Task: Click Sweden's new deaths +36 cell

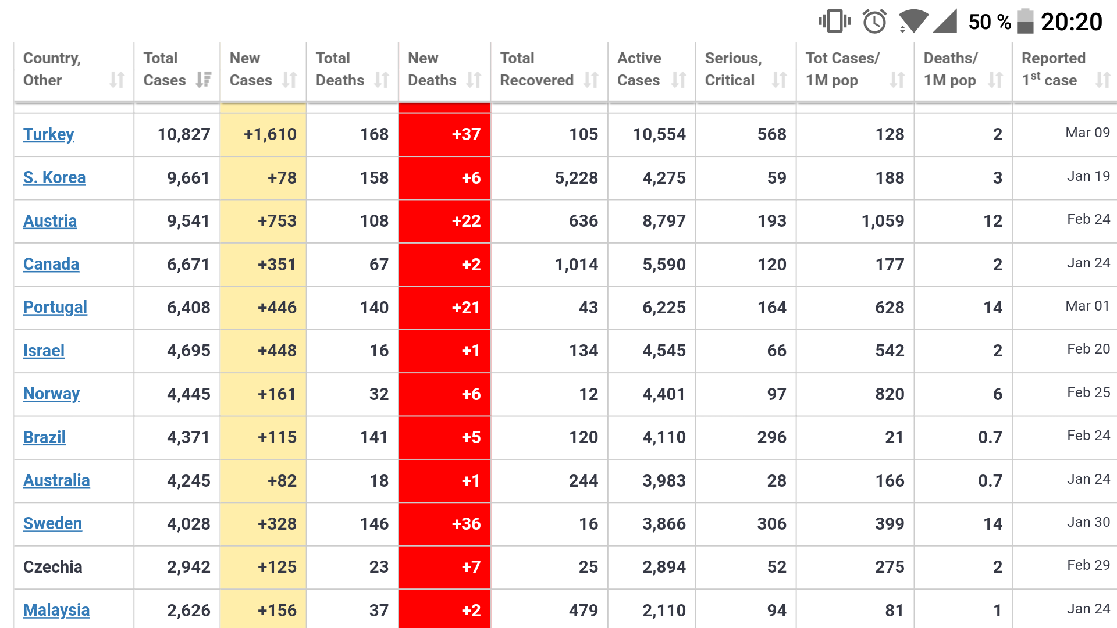Action: click(444, 524)
